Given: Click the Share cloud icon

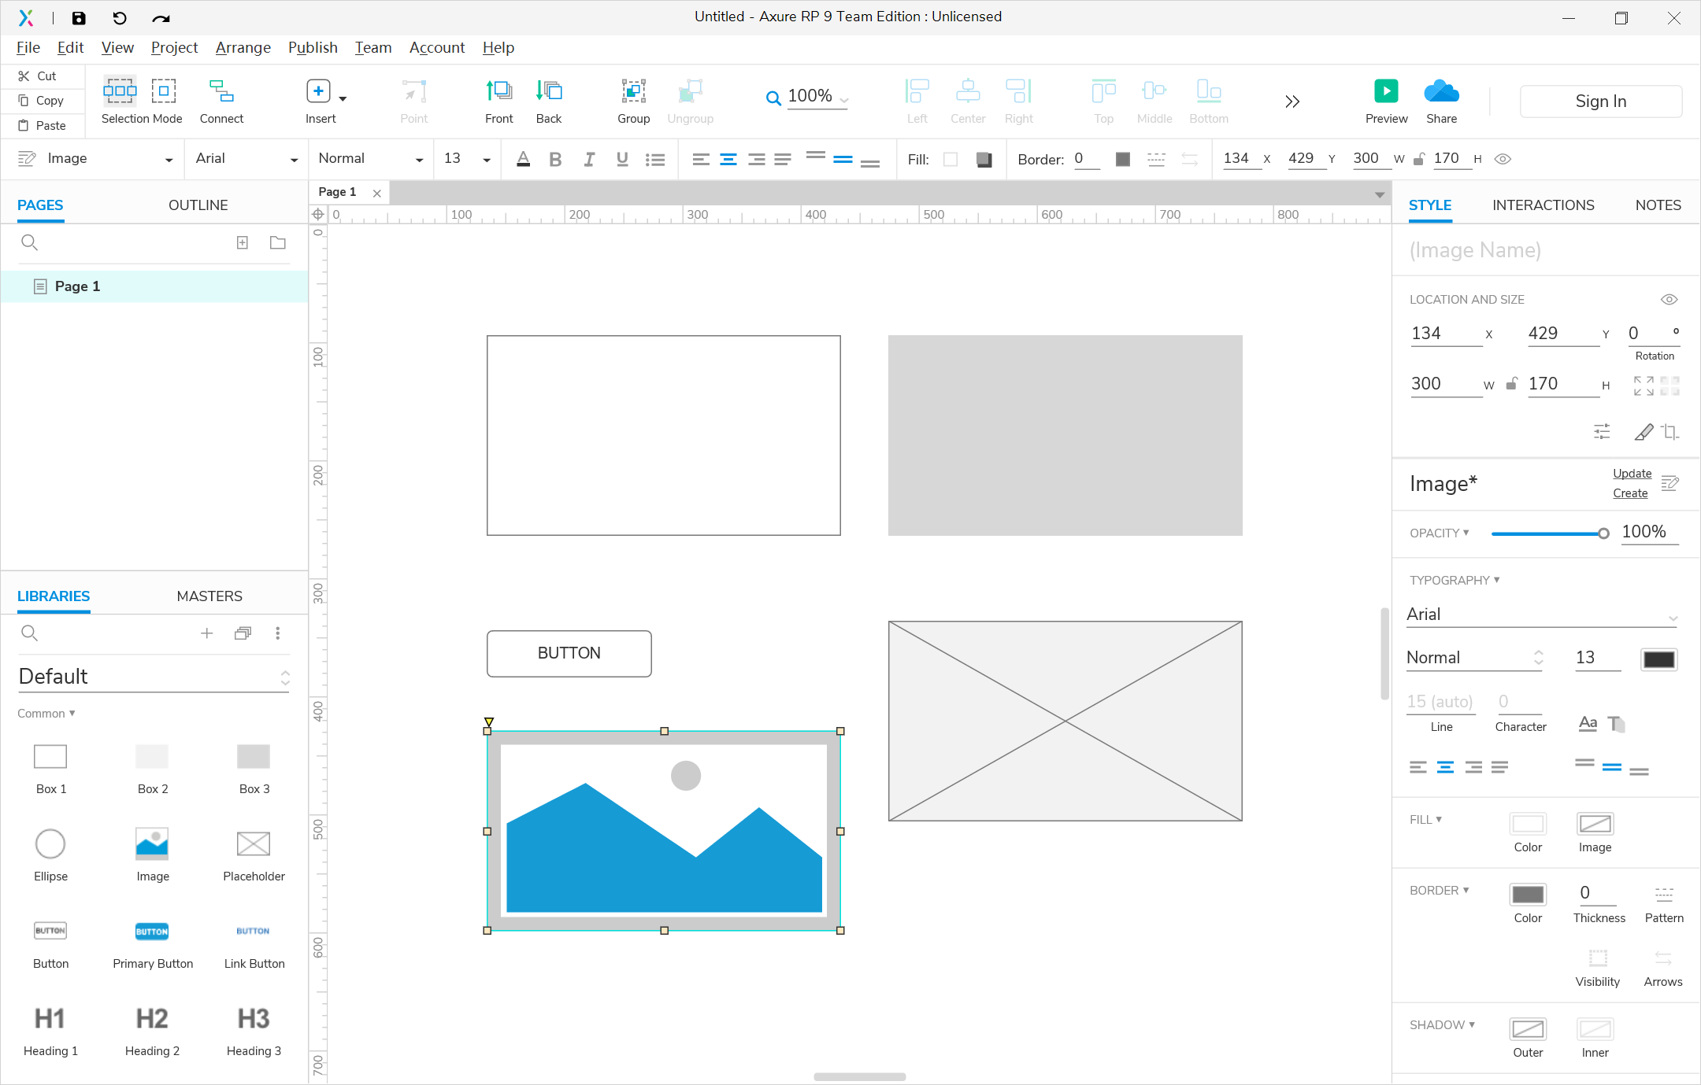Looking at the screenshot, I should pyautogui.click(x=1441, y=92).
